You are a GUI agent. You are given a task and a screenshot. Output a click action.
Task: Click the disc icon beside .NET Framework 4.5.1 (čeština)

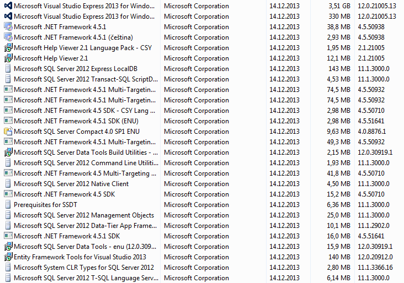pyautogui.click(x=8, y=37)
